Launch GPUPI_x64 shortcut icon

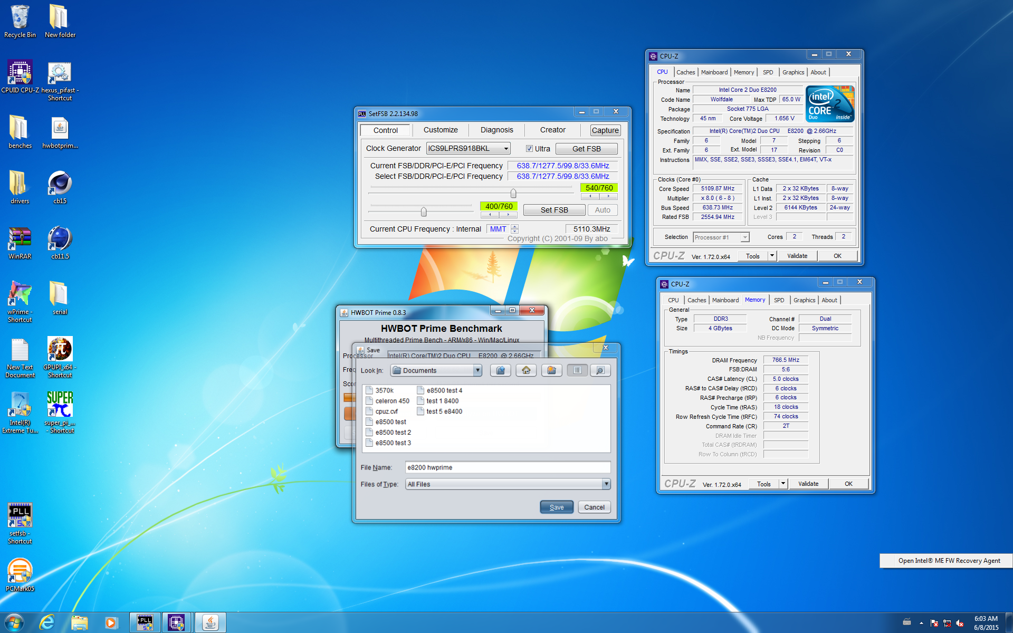coord(60,357)
